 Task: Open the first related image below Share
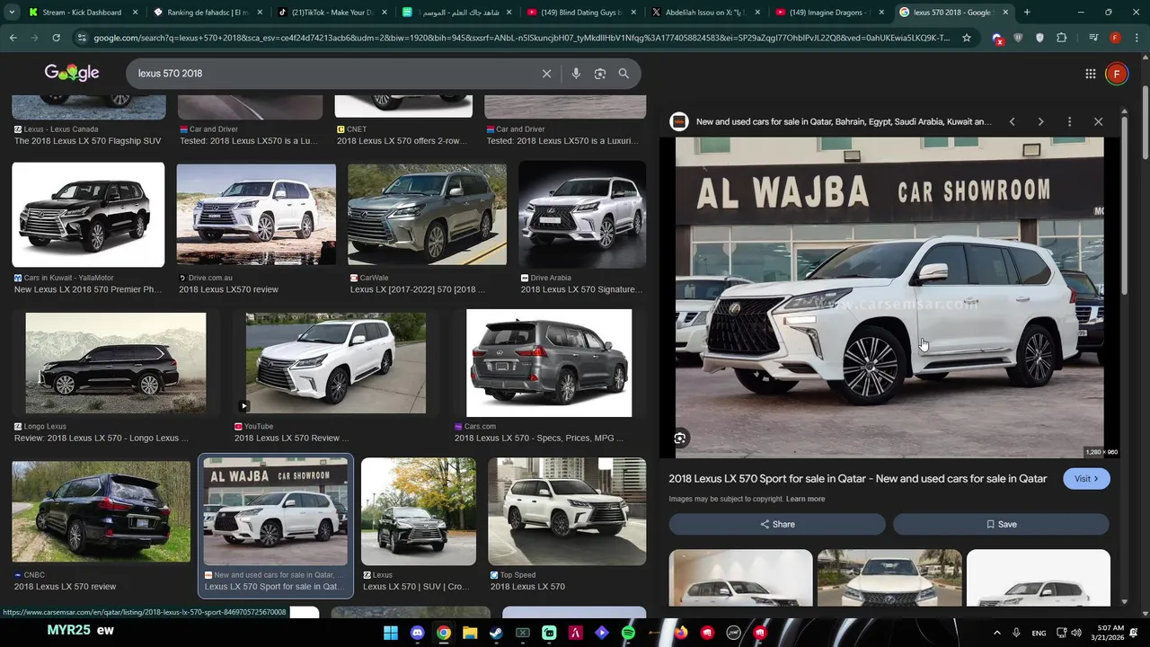(x=741, y=577)
